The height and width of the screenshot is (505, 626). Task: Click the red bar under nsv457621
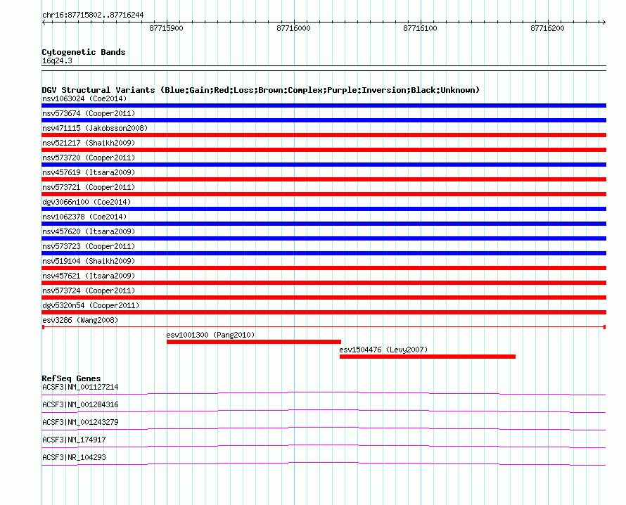coord(324,283)
